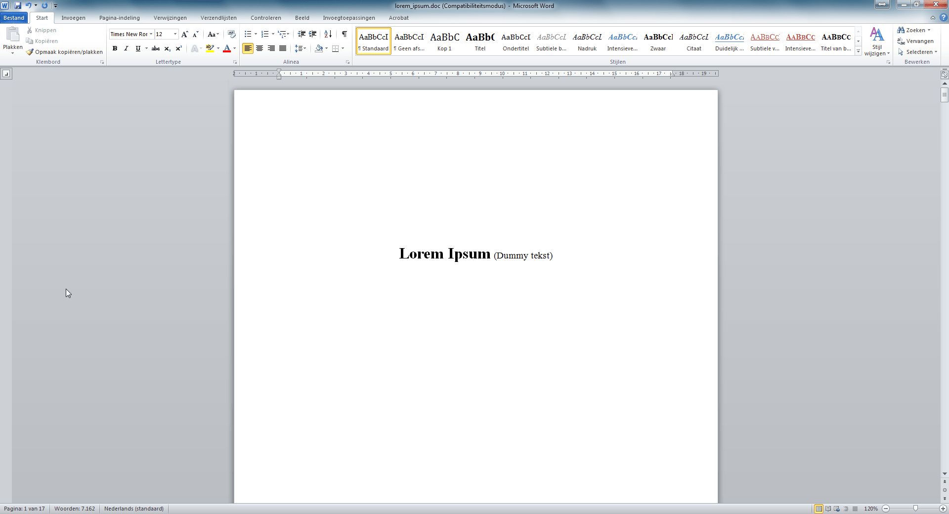Toggle align right
The image size is (949, 514).
click(x=271, y=48)
